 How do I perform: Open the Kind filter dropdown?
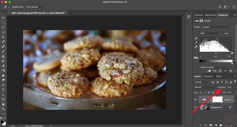click(x=202, y=82)
